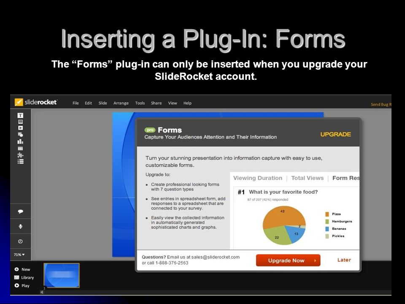Image resolution: width=405 pixels, height=304 pixels.
Task: Click the left scroll arrow under slide tray
Action: [x=42, y=292]
